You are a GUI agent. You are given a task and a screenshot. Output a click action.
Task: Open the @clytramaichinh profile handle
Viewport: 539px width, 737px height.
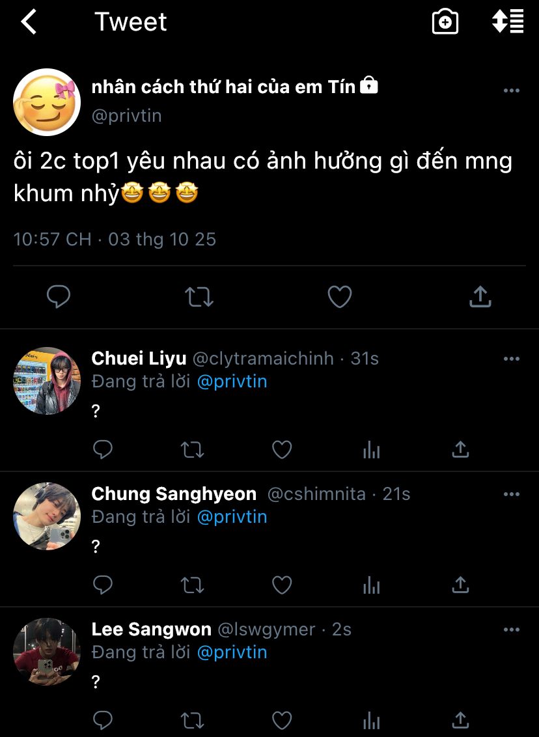[x=263, y=359]
